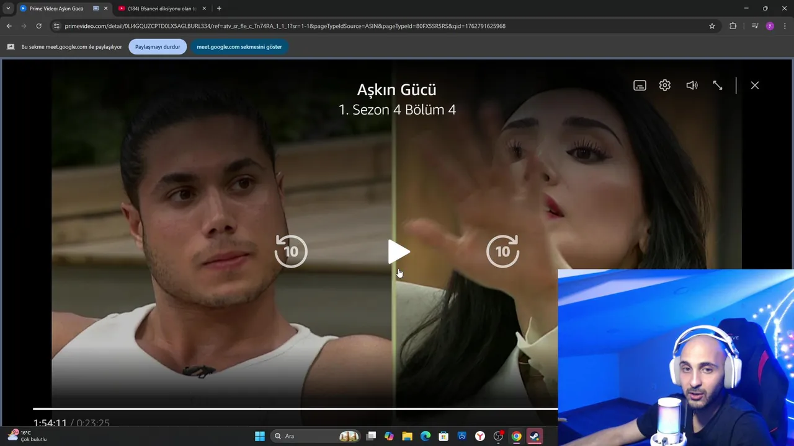Open the Chrome three-dot menu
The image size is (794, 446).
coord(785,26)
